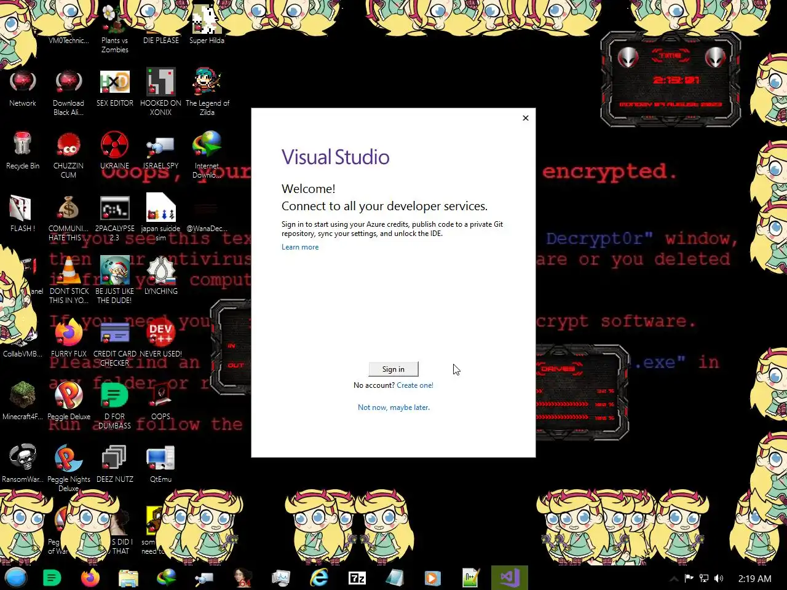This screenshot has width=787, height=590.
Task: Click the alien clock desktop gadget
Action: coord(671,79)
